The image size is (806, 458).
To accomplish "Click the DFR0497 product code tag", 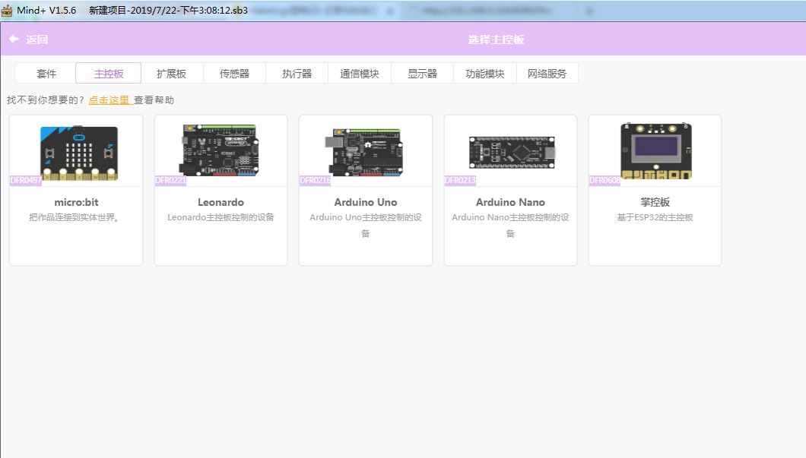I will point(26,180).
